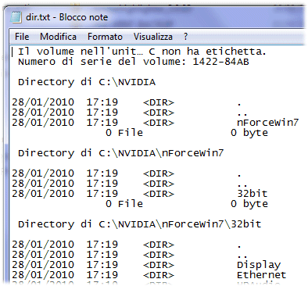Click the Ethernet directory entry
The height and width of the screenshot is (286, 308).
(x=261, y=275)
